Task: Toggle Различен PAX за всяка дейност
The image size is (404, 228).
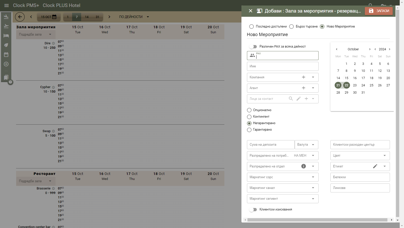Action: tap(253, 47)
